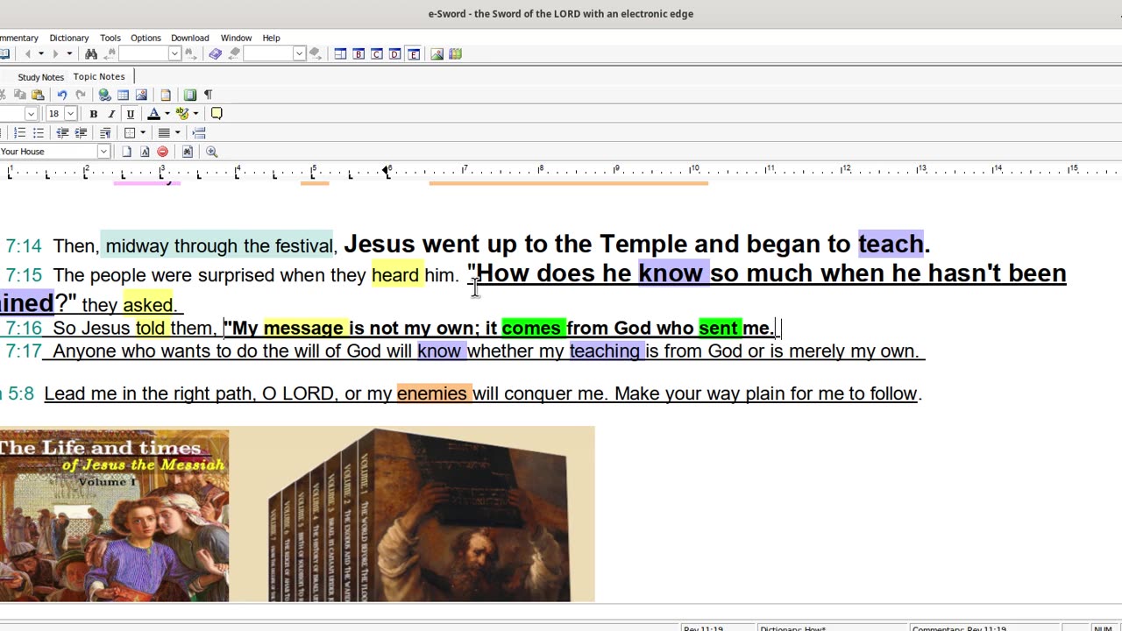Expand the lookup box dropdown beside book icon
The width and height of the screenshot is (1122, 631).
click(299, 54)
